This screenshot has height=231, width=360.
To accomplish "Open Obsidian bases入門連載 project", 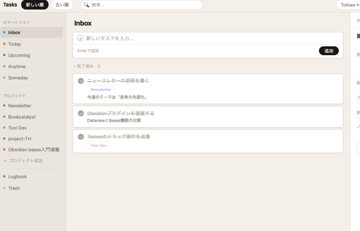I will (x=32, y=150).
